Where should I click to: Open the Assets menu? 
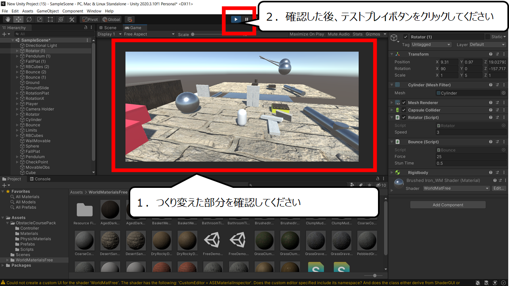[28, 11]
